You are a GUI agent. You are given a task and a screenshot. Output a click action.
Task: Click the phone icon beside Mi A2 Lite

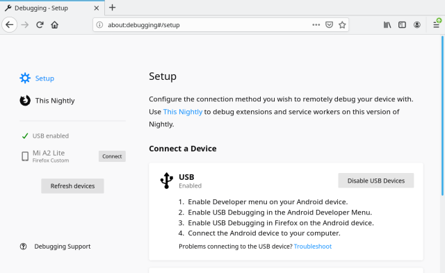pos(25,156)
